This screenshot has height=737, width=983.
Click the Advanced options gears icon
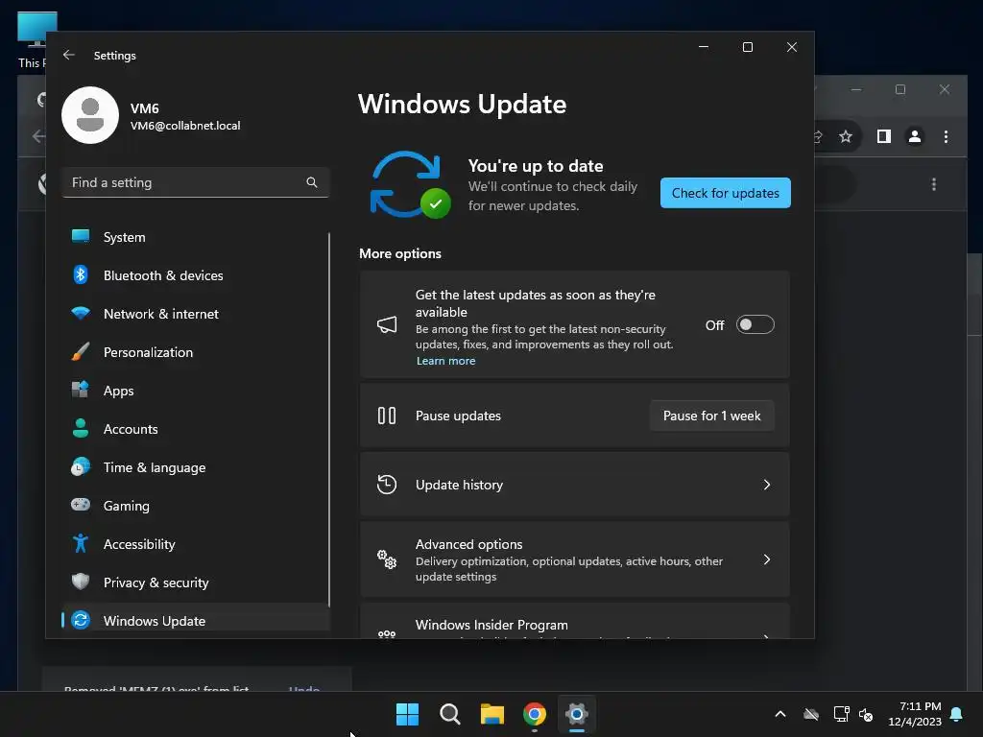[x=387, y=559]
